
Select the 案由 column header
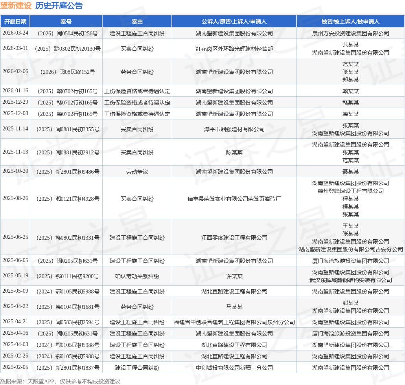click(137, 22)
